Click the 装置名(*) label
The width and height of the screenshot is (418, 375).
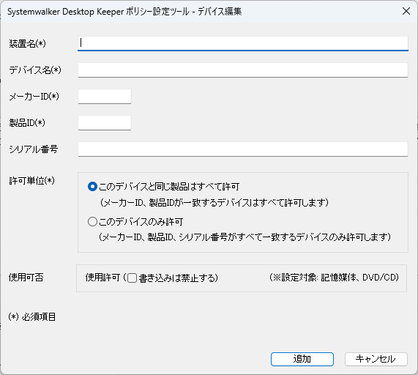[x=27, y=43]
